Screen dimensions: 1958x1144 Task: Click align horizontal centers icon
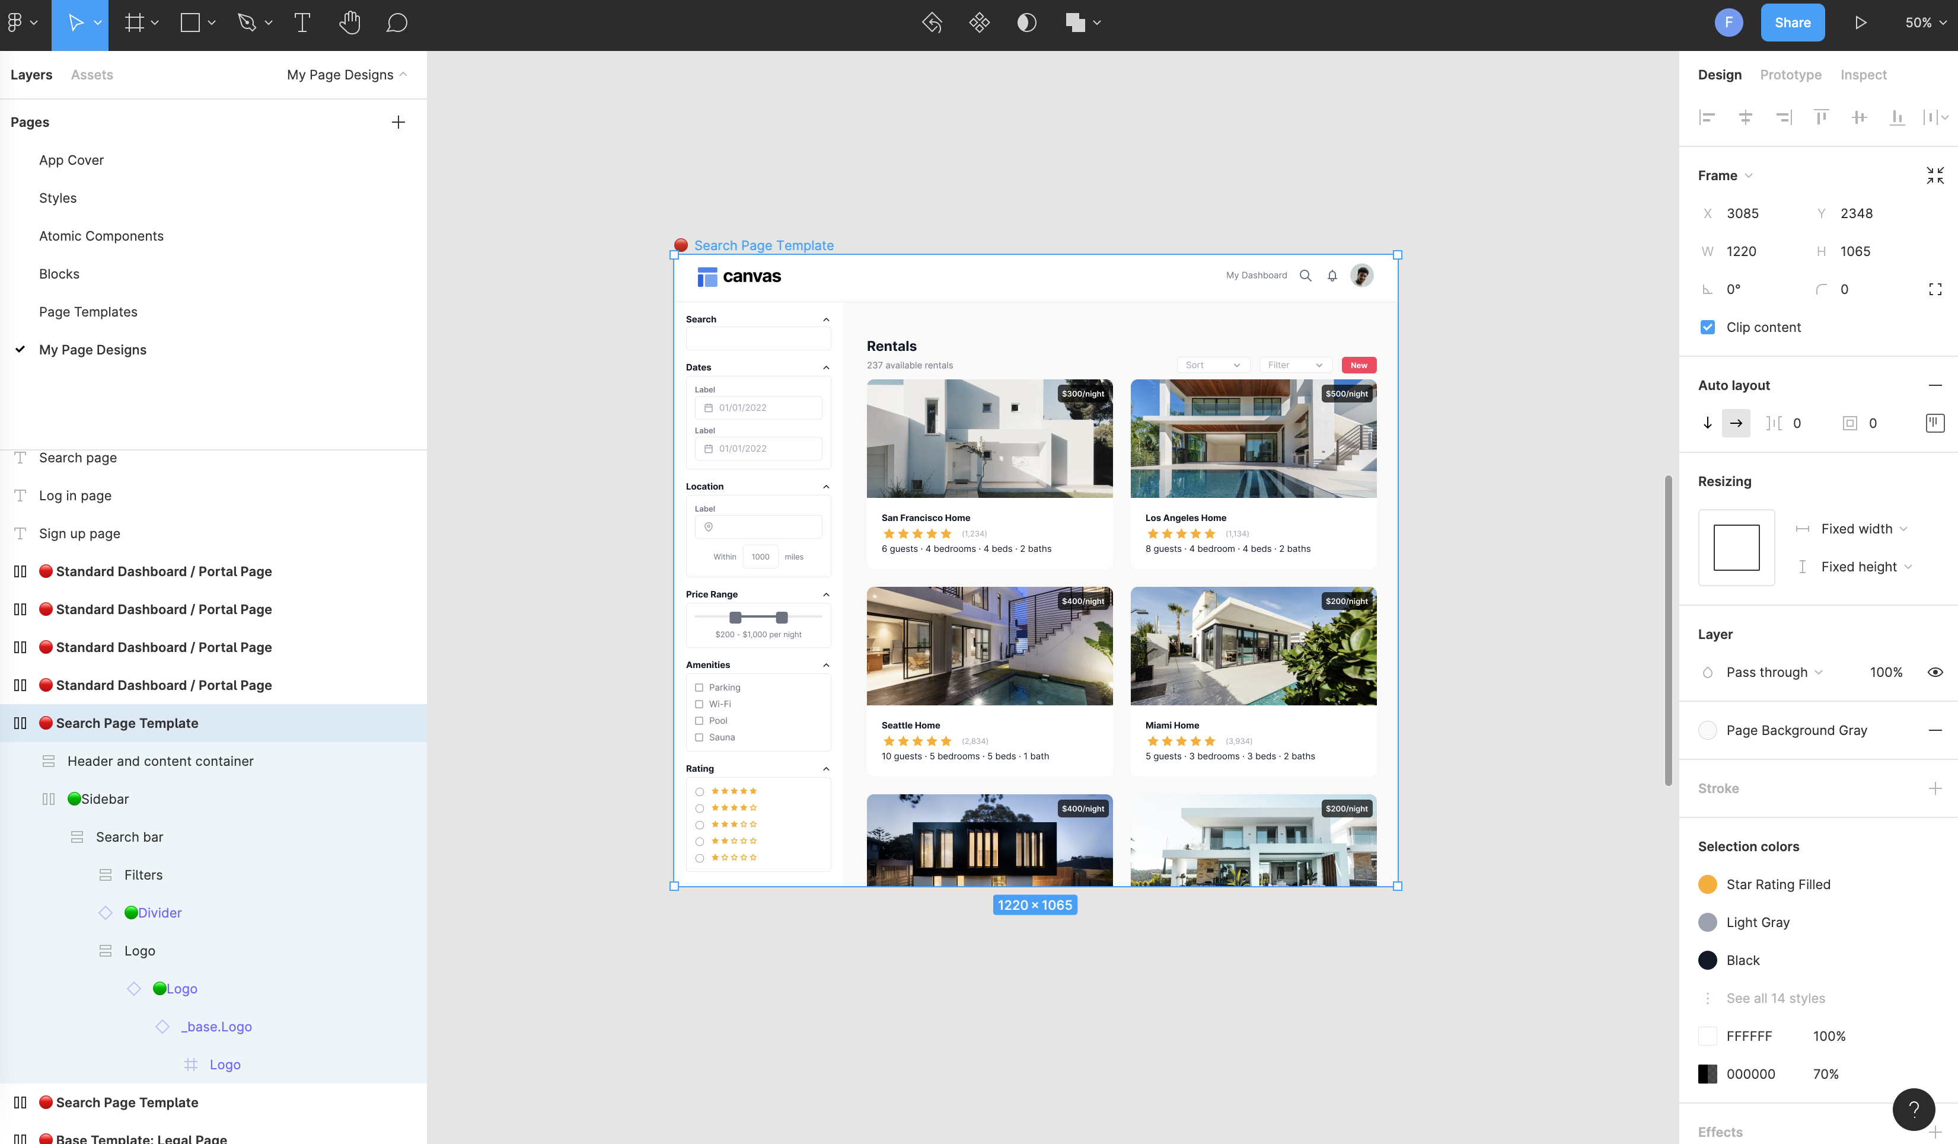pos(1745,117)
